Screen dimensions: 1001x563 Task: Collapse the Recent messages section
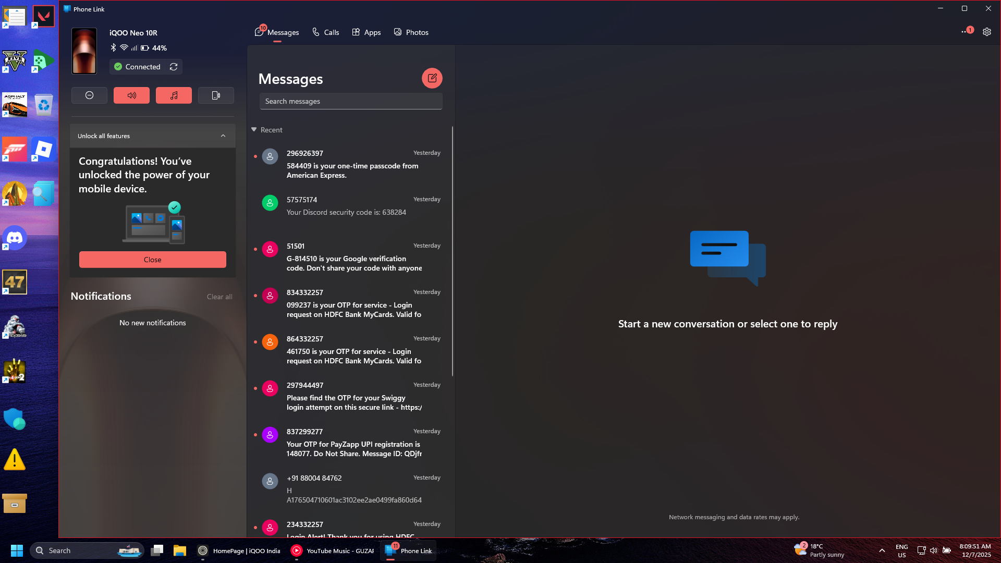click(254, 130)
